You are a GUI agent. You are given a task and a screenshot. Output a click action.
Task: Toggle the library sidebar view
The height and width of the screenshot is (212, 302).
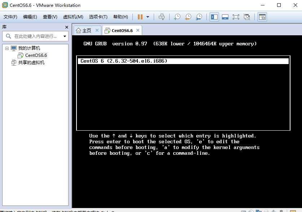click(x=214, y=17)
